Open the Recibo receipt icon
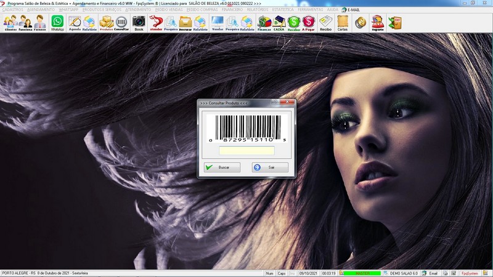This screenshot has width=493, height=277. 325,23
